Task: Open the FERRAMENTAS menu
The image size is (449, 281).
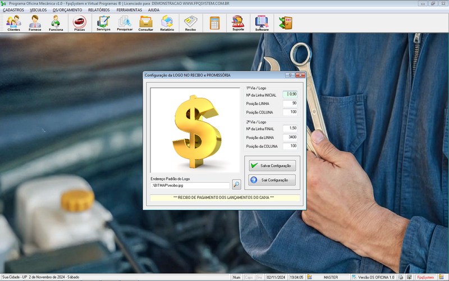Action: point(129,10)
